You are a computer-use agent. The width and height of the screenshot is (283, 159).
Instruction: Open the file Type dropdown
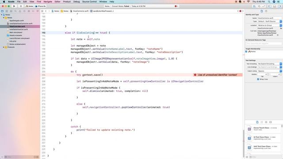point(269,21)
